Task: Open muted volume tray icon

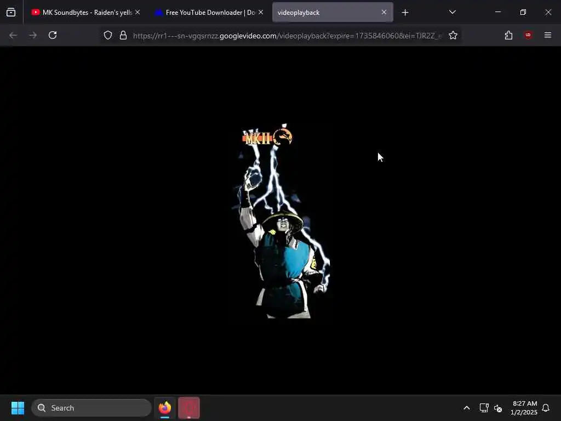Action: [x=497, y=408]
